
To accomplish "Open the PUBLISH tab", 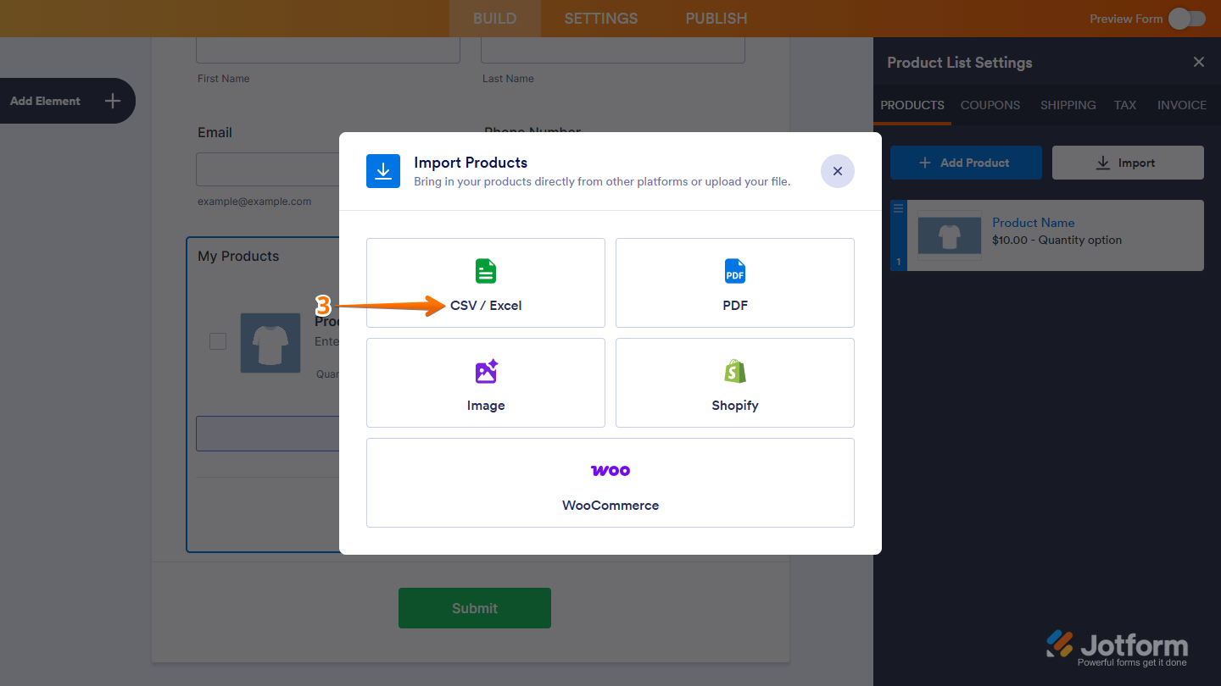I will click(x=715, y=18).
